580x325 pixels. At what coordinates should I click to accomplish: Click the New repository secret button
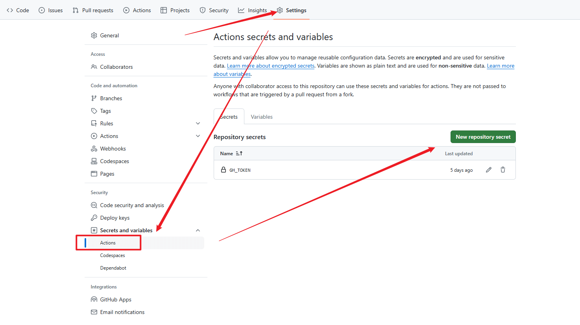tap(483, 137)
